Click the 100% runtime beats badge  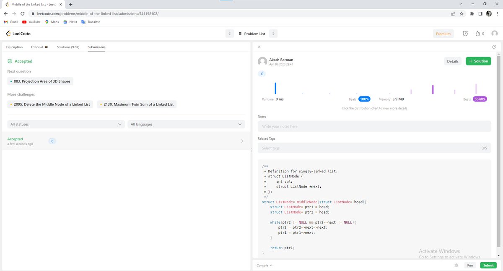coord(364,99)
